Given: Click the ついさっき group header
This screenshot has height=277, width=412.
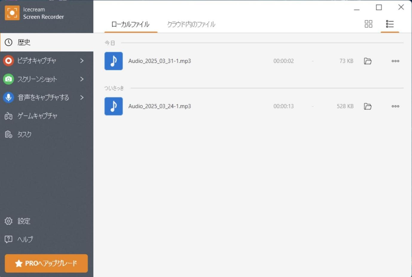Looking at the screenshot, I should coord(114,88).
